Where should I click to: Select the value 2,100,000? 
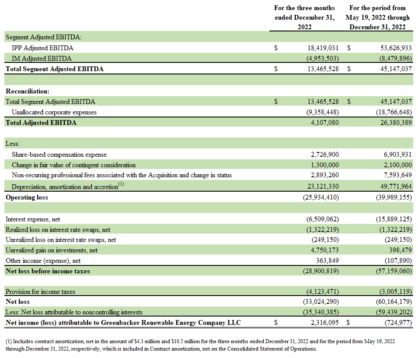point(398,165)
